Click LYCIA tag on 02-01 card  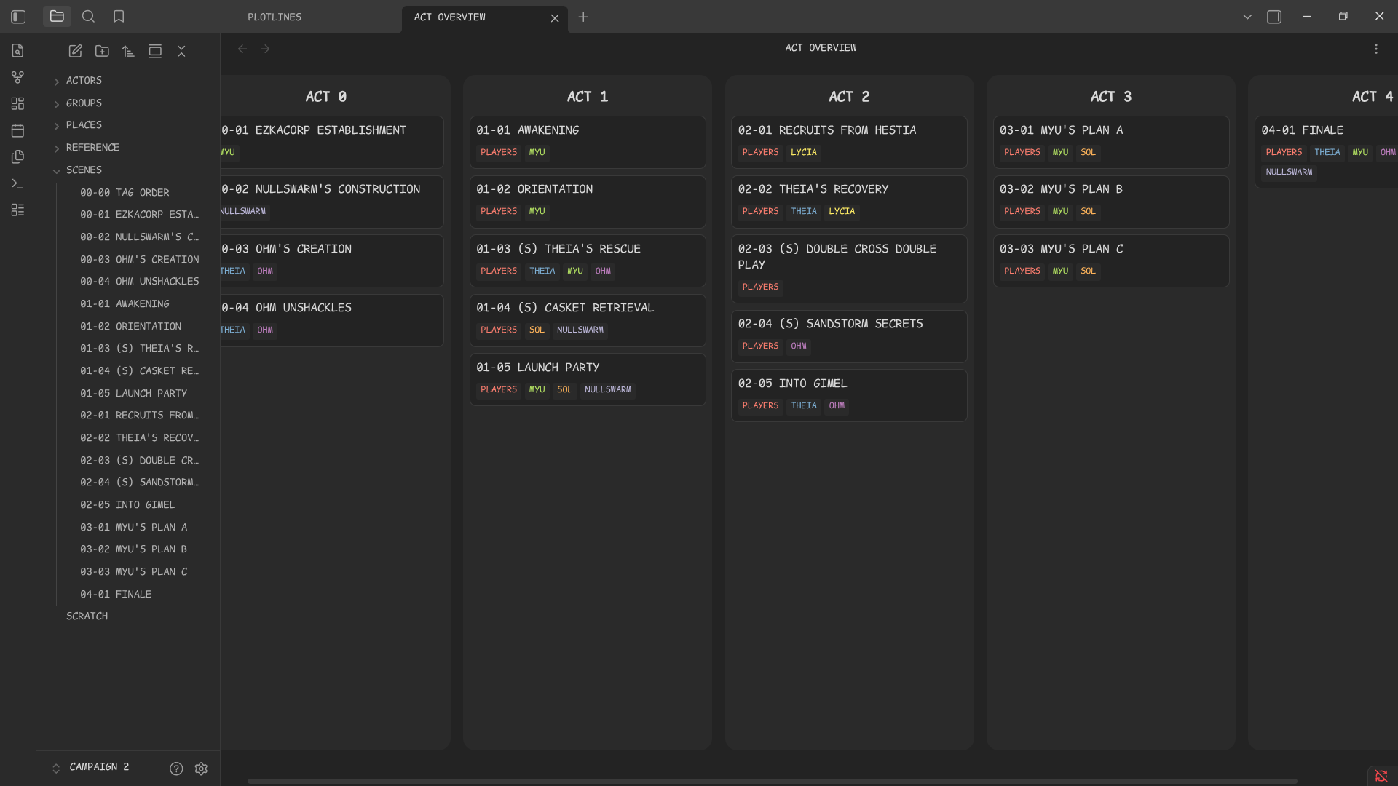tap(803, 153)
